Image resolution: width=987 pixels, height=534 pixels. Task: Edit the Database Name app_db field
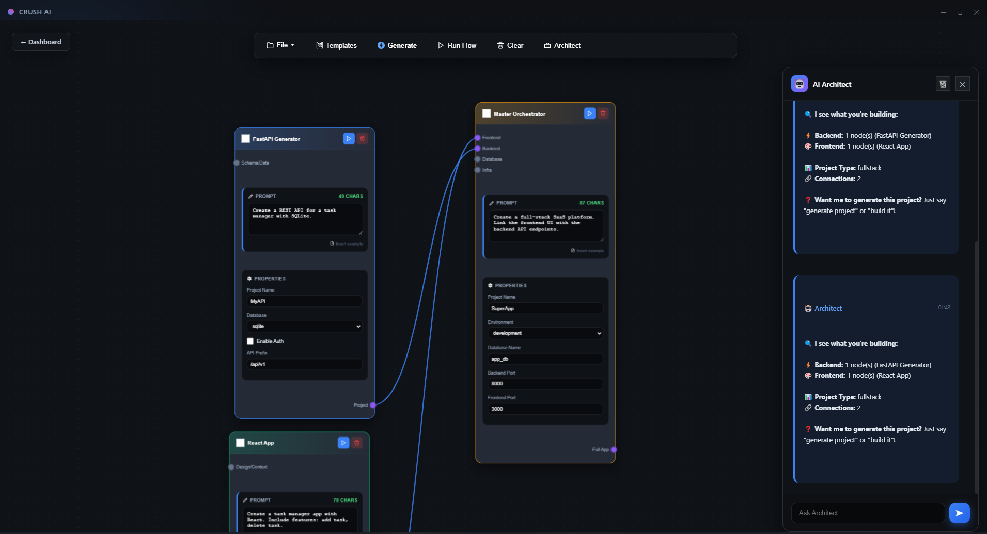545,359
